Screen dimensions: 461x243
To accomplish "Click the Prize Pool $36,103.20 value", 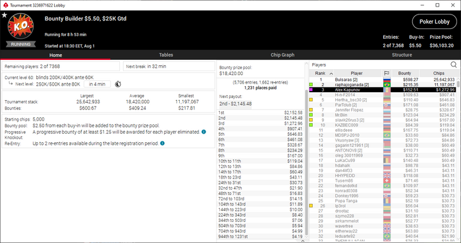I will 441,45.
